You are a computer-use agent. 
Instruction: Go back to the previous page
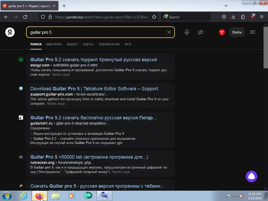(6, 17)
